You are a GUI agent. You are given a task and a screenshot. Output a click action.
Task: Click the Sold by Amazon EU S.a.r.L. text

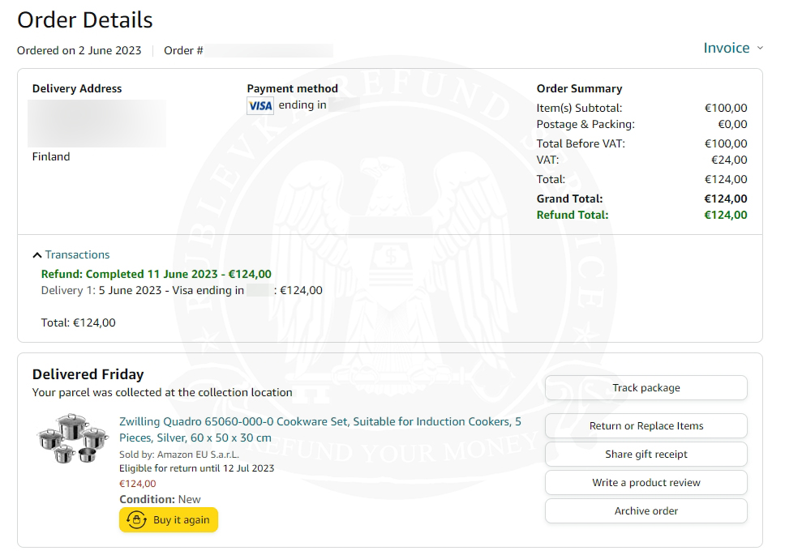click(x=179, y=455)
